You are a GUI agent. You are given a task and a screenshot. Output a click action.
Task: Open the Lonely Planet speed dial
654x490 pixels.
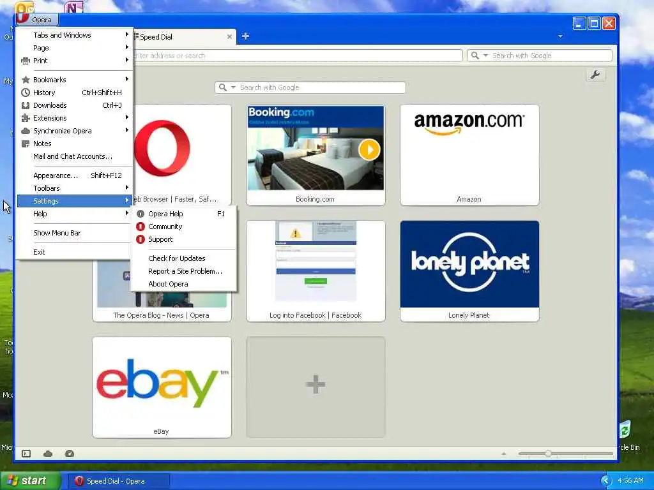tap(469, 271)
